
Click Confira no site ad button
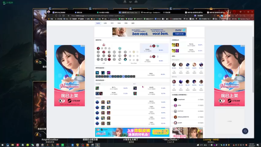coord(179,34)
